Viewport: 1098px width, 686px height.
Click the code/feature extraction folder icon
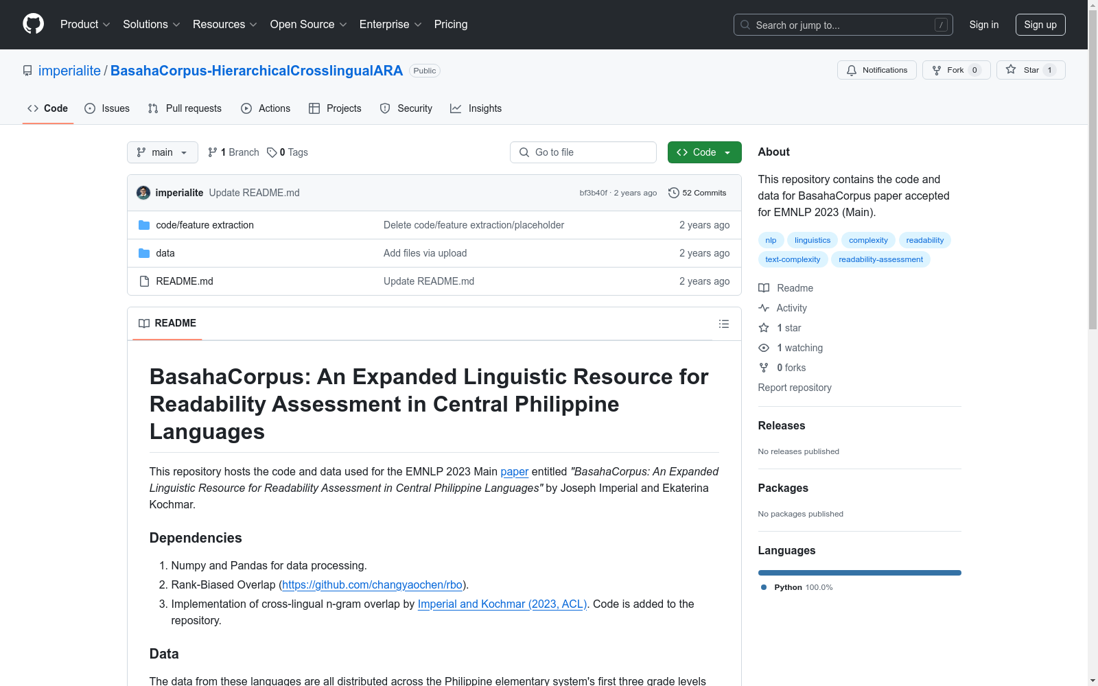[144, 225]
